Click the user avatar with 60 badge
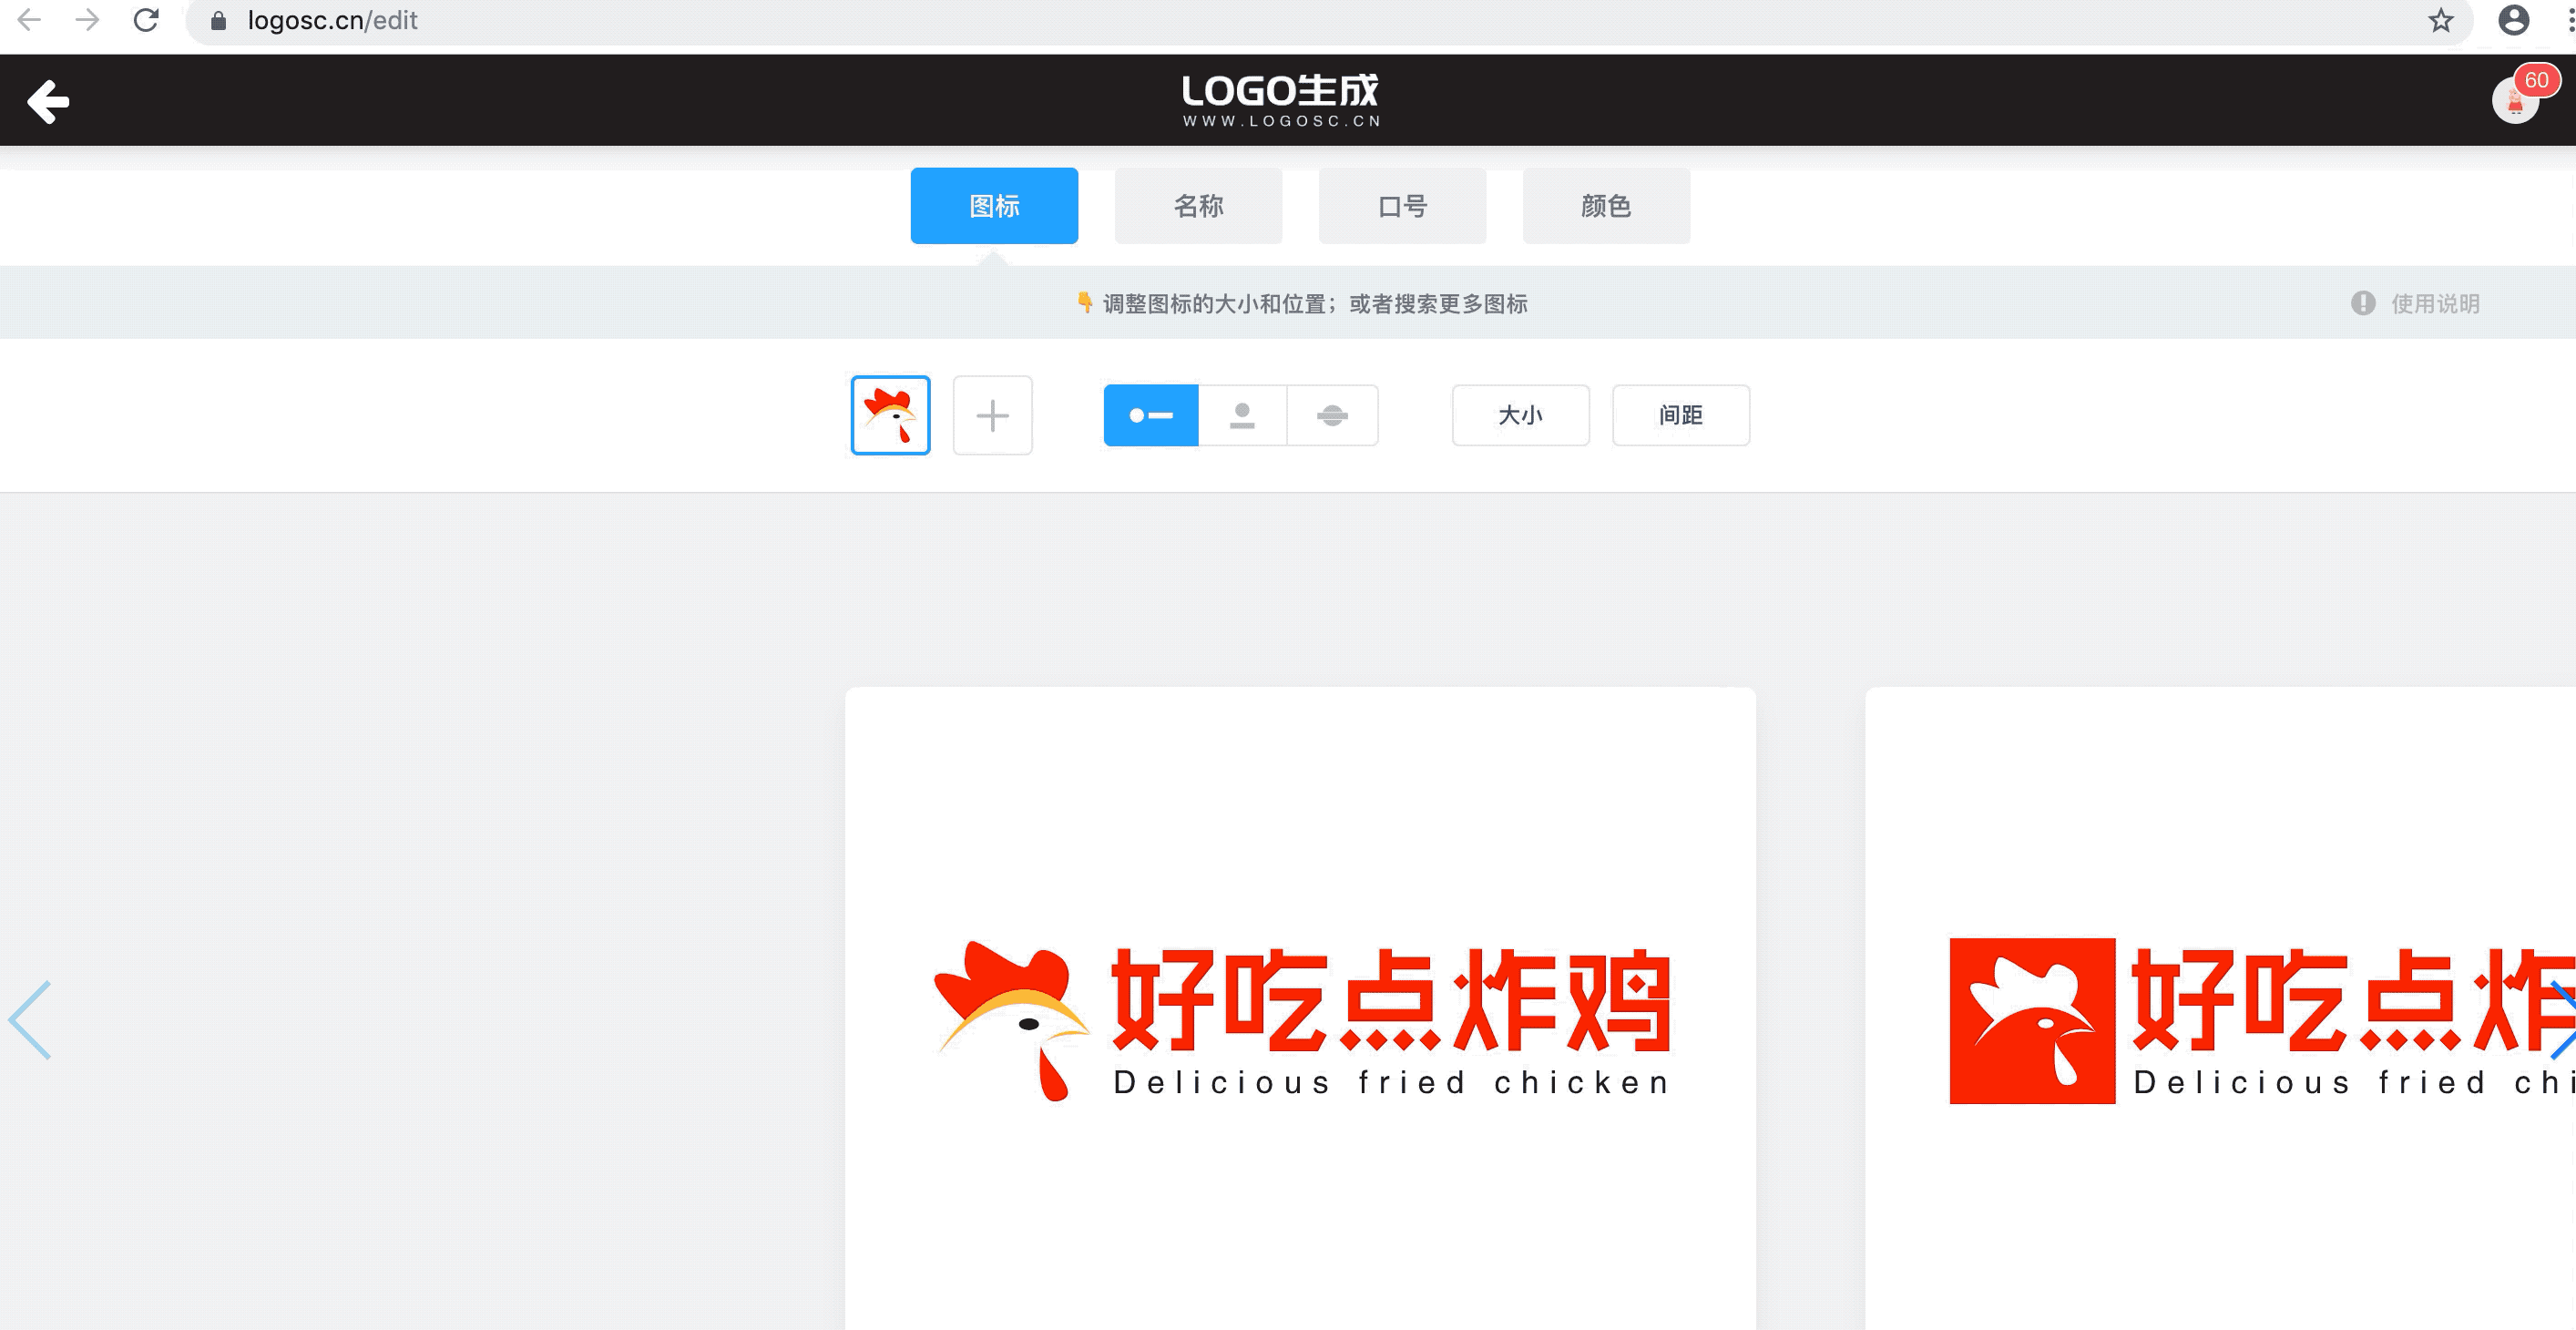 pyautogui.click(x=2514, y=101)
